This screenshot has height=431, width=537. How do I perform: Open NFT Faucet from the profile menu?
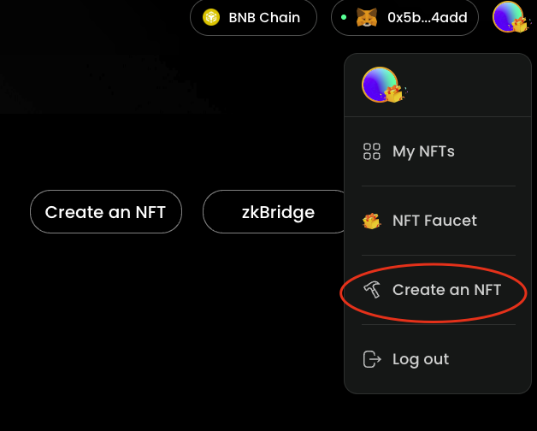click(434, 221)
